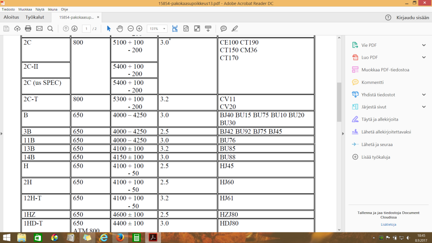
Task: Send file by email envelope icon
Action: (x=39, y=29)
